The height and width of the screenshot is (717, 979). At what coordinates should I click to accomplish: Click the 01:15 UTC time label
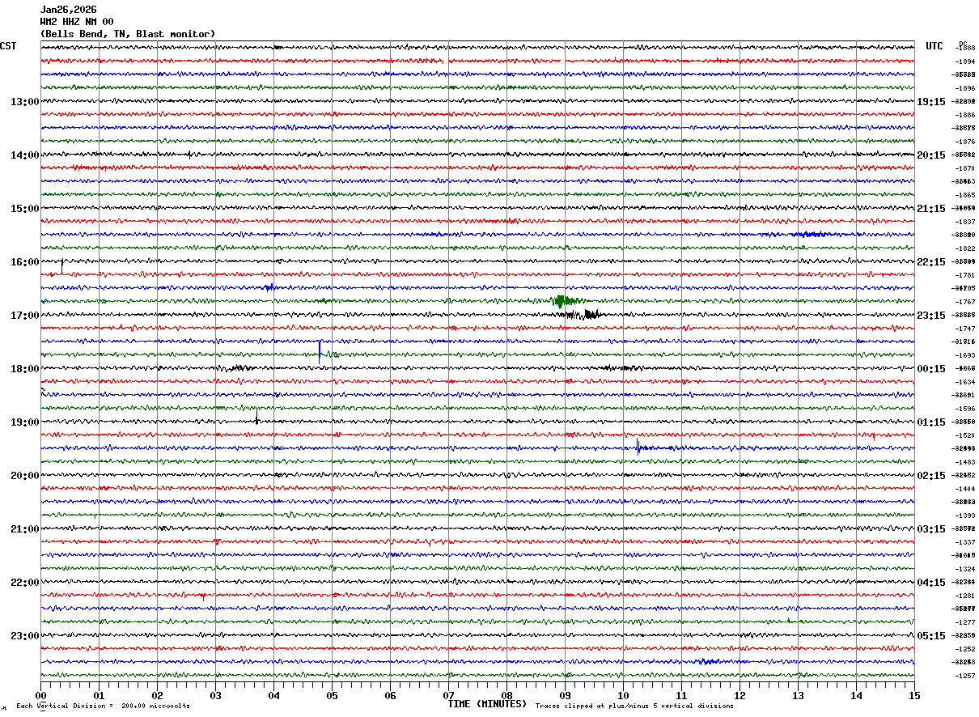(931, 422)
